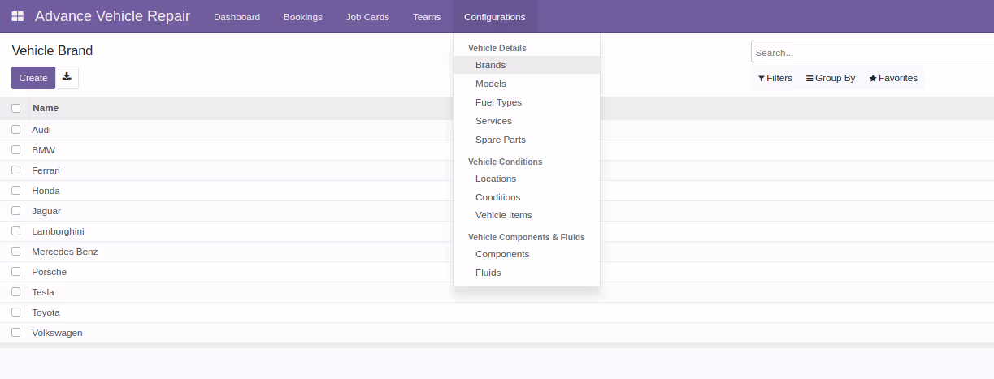Open the Audi brand record
The height and width of the screenshot is (379, 994).
(x=41, y=130)
